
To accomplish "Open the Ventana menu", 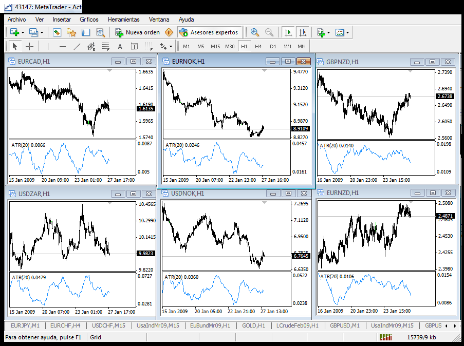I will [x=159, y=20].
